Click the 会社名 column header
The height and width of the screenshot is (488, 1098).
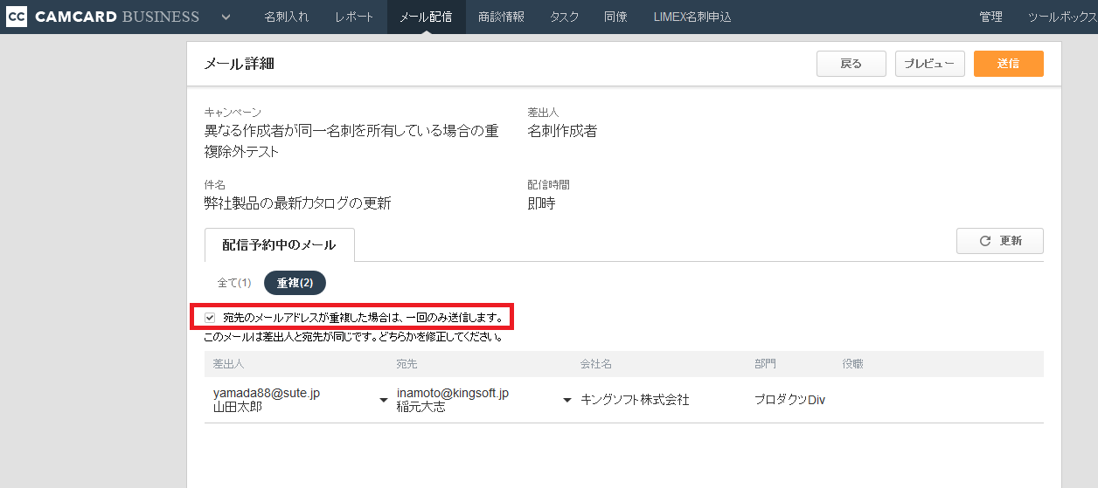(x=595, y=364)
